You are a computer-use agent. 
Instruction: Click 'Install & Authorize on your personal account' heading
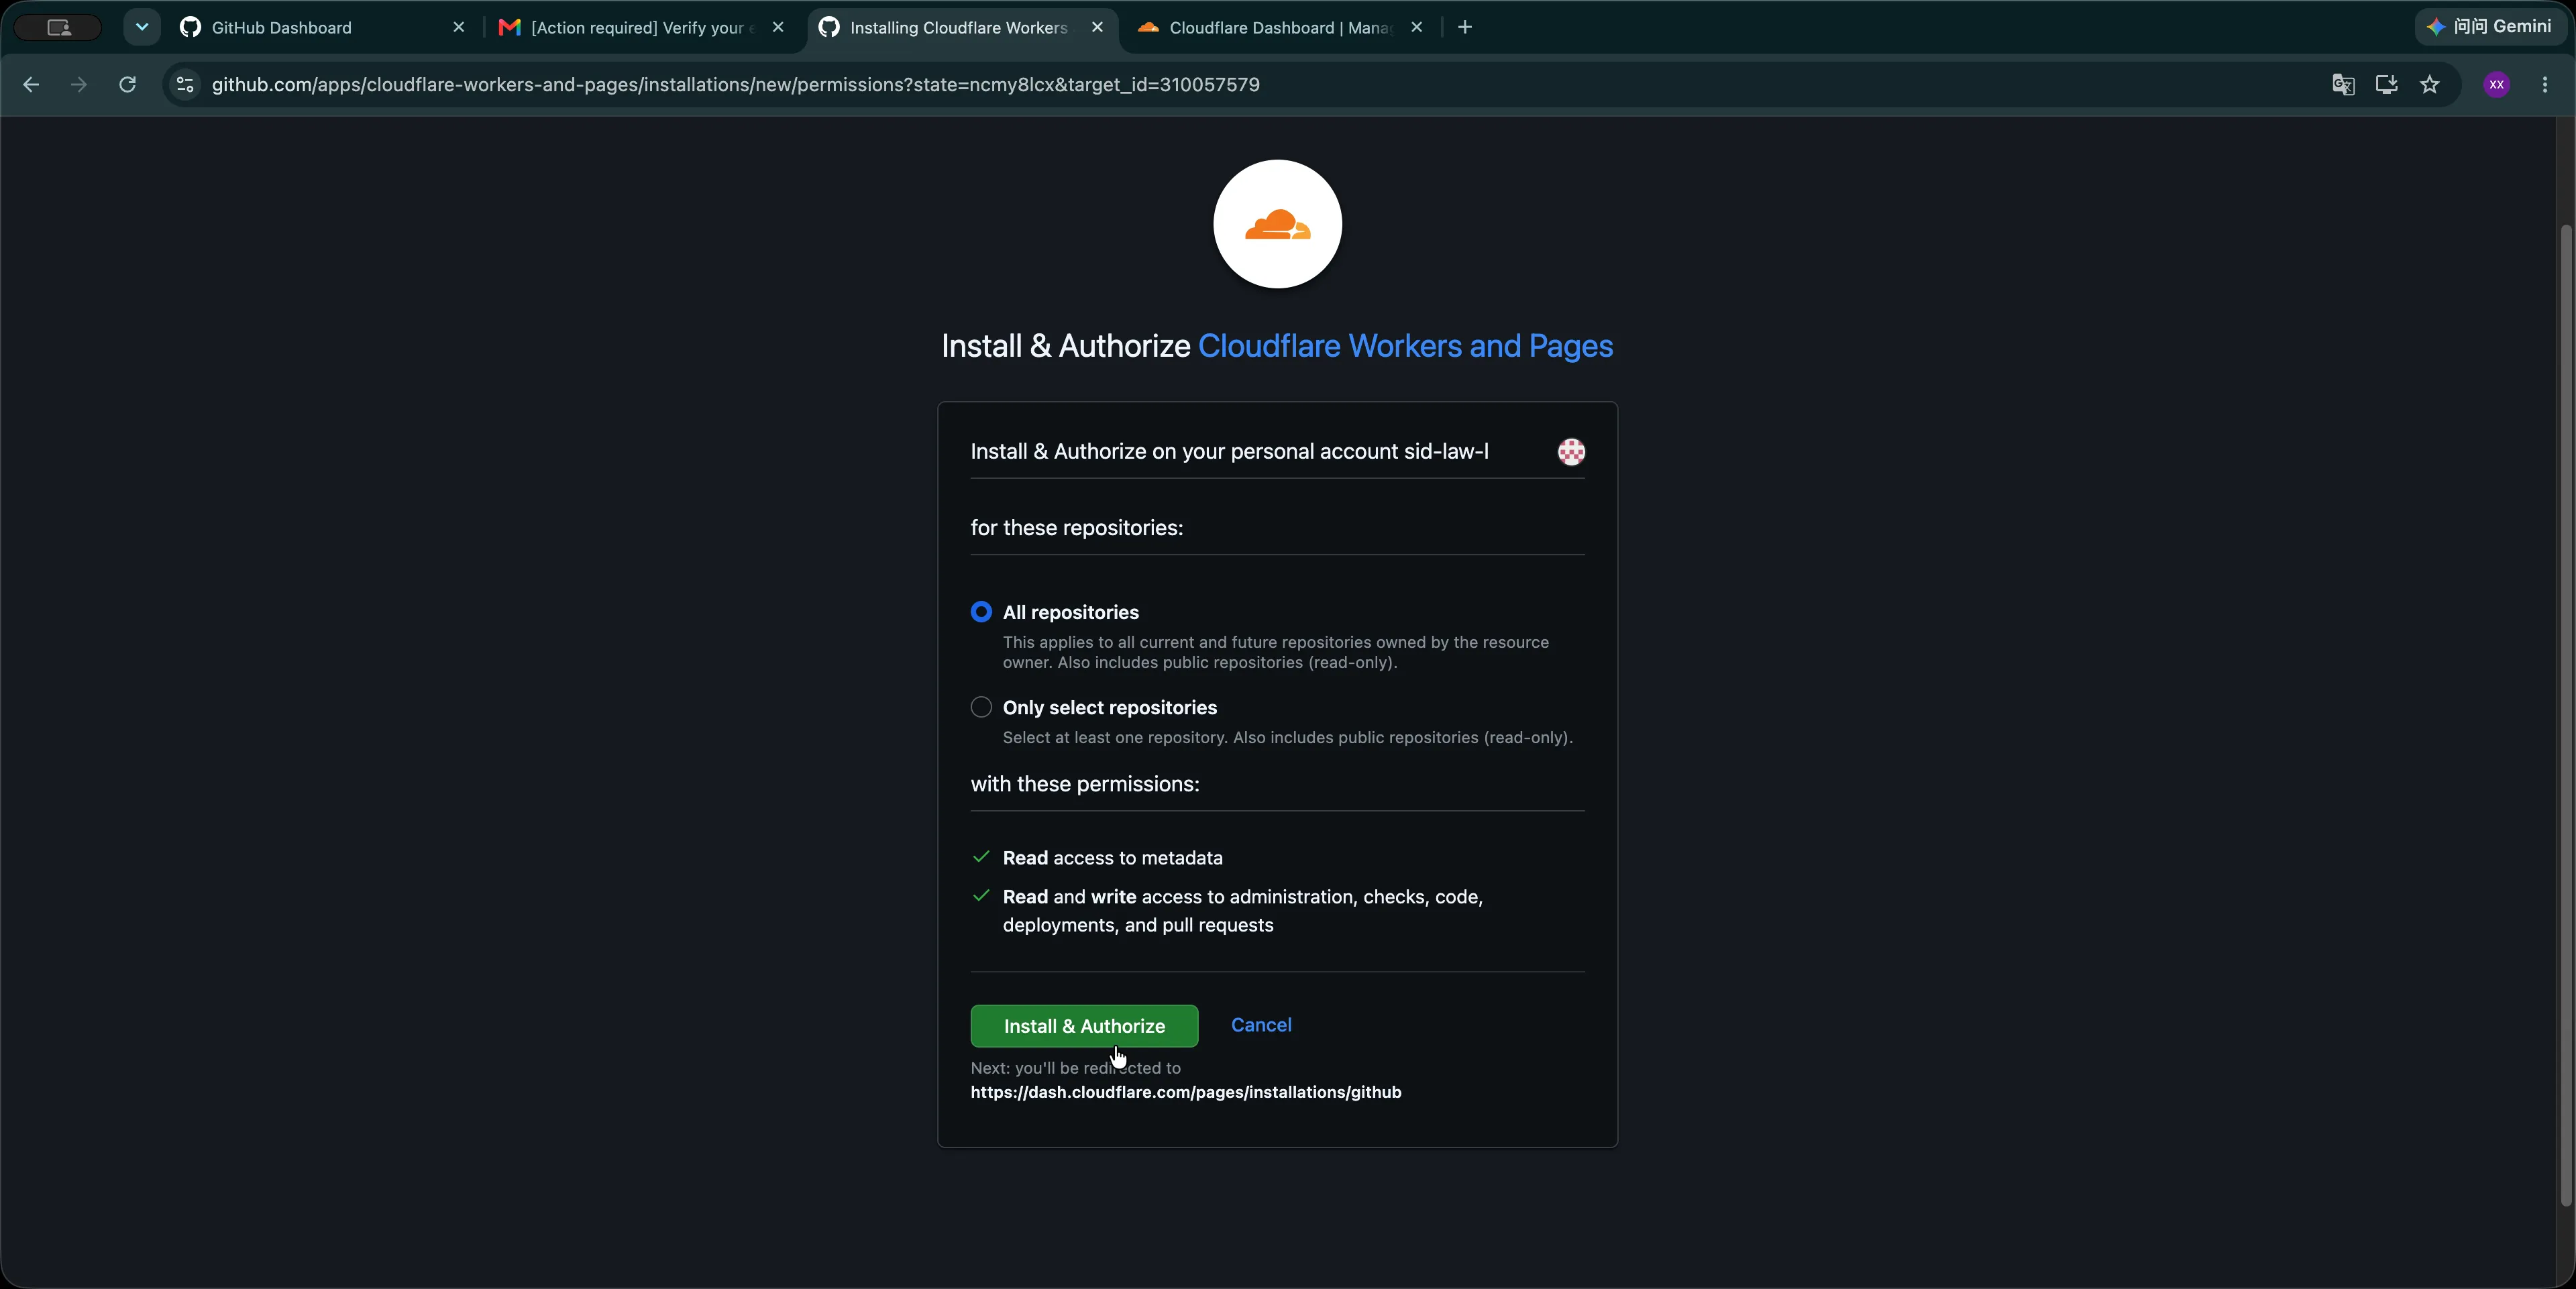[1229, 452]
